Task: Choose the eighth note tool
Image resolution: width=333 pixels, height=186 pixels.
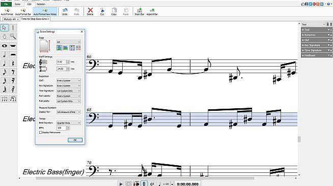Action: (x=5, y=72)
